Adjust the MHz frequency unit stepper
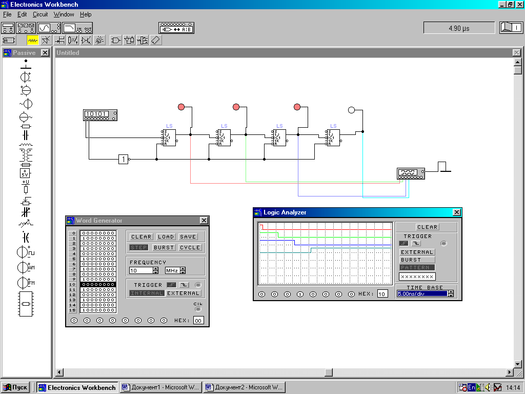The width and height of the screenshot is (525, 394). click(x=183, y=270)
